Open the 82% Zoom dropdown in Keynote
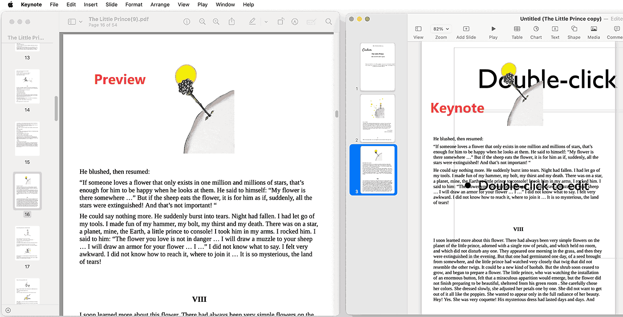 coord(441,29)
